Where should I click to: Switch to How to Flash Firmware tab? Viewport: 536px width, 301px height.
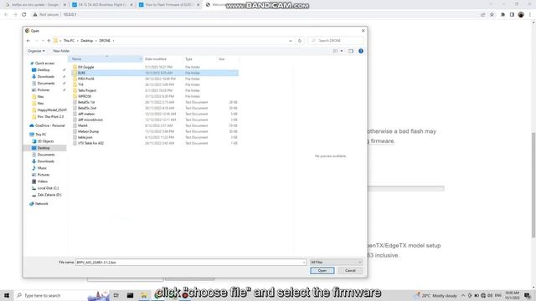169,5
